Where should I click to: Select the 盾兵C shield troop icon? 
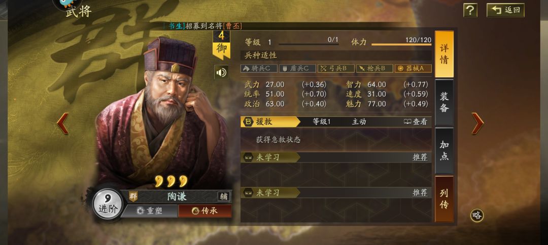[x=297, y=68]
